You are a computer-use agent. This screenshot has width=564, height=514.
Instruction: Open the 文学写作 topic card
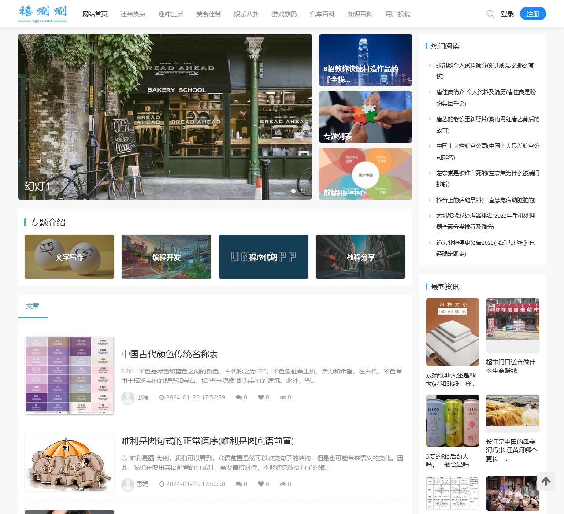coord(69,257)
